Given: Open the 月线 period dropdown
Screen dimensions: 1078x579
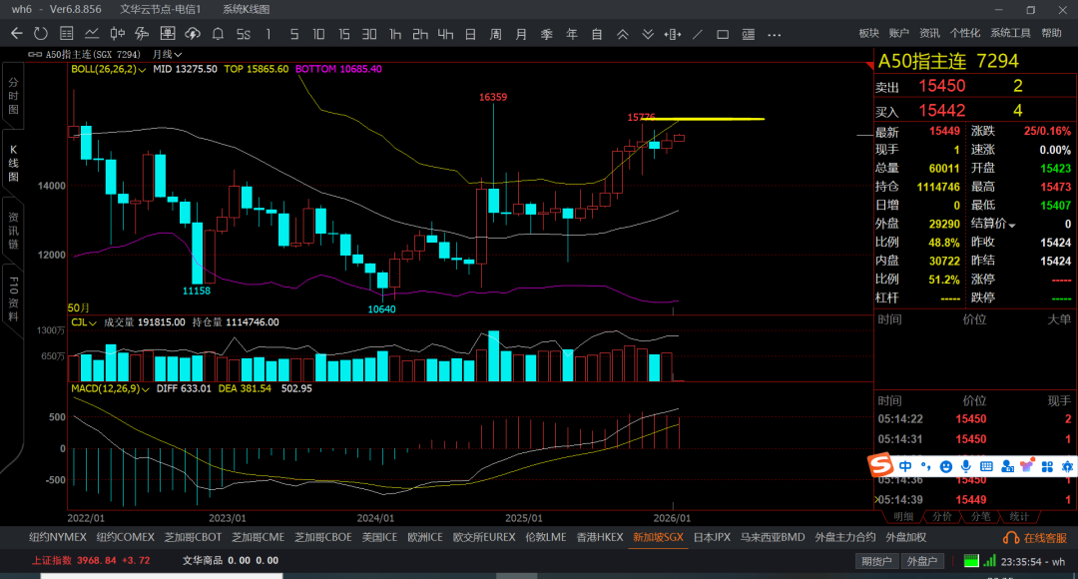Looking at the screenshot, I should coord(167,54).
